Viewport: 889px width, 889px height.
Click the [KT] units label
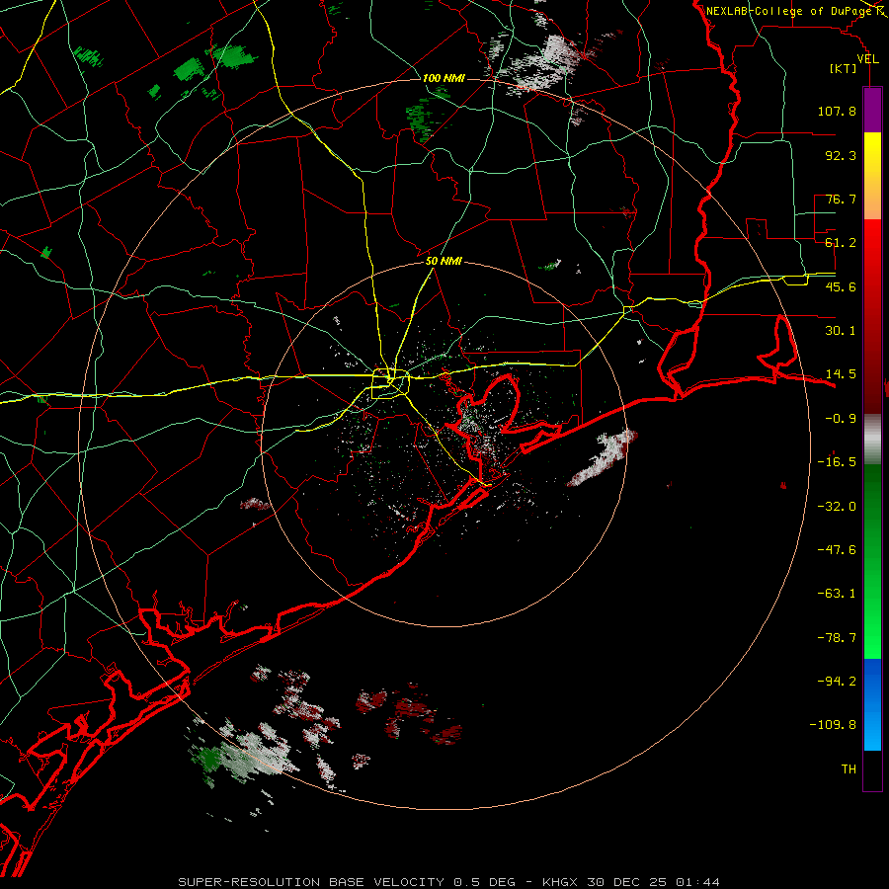(x=844, y=68)
